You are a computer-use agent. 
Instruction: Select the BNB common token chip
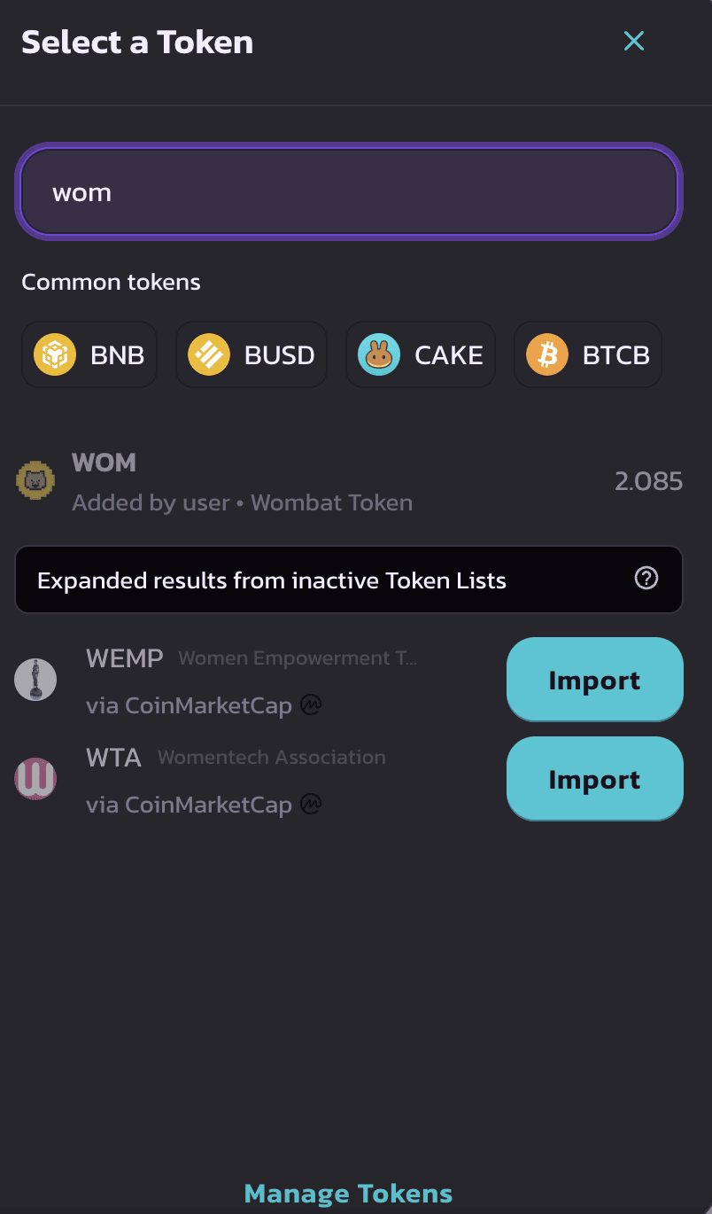tap(89, 355)
